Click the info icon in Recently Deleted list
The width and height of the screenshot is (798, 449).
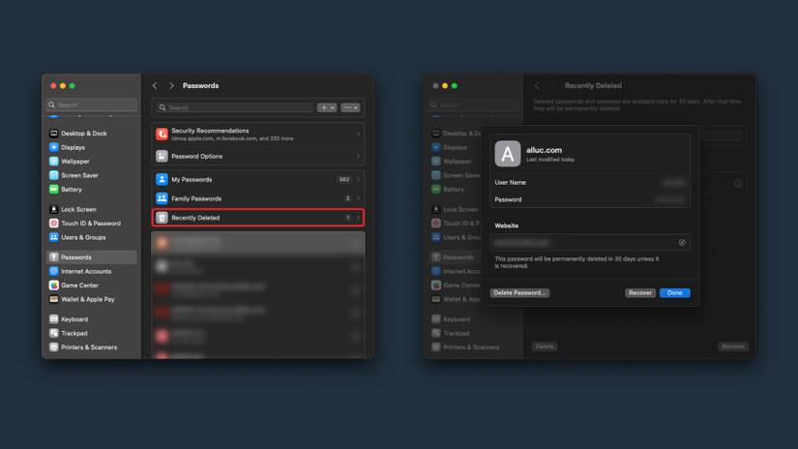[737, 183]
